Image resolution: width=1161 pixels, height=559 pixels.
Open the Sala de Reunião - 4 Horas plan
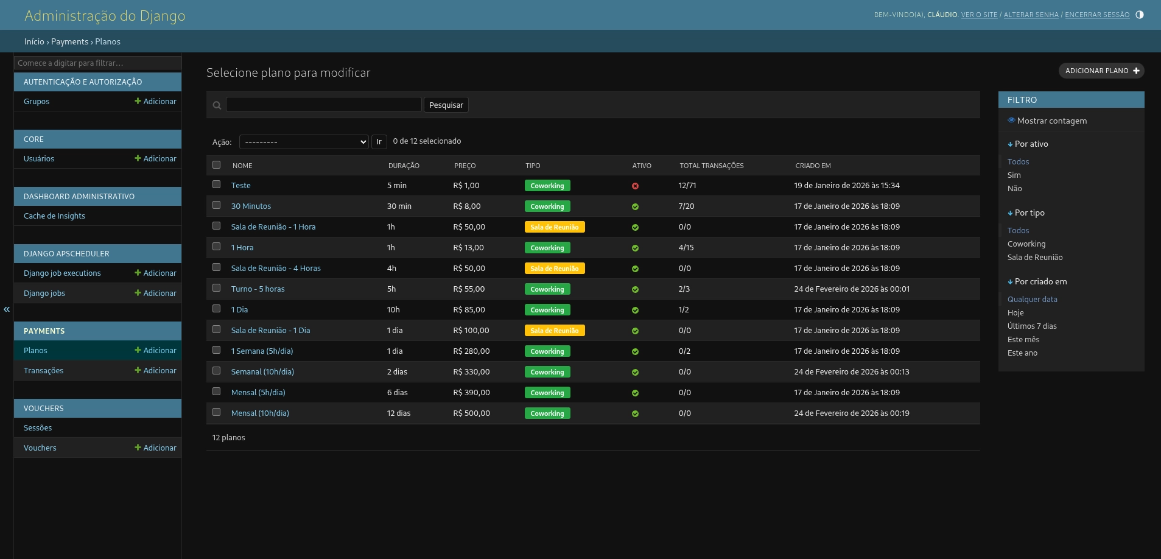276,268
